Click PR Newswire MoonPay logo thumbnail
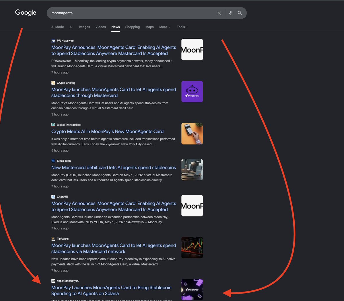The width and height of the screenshot is (344, 301). pos(192,50)
